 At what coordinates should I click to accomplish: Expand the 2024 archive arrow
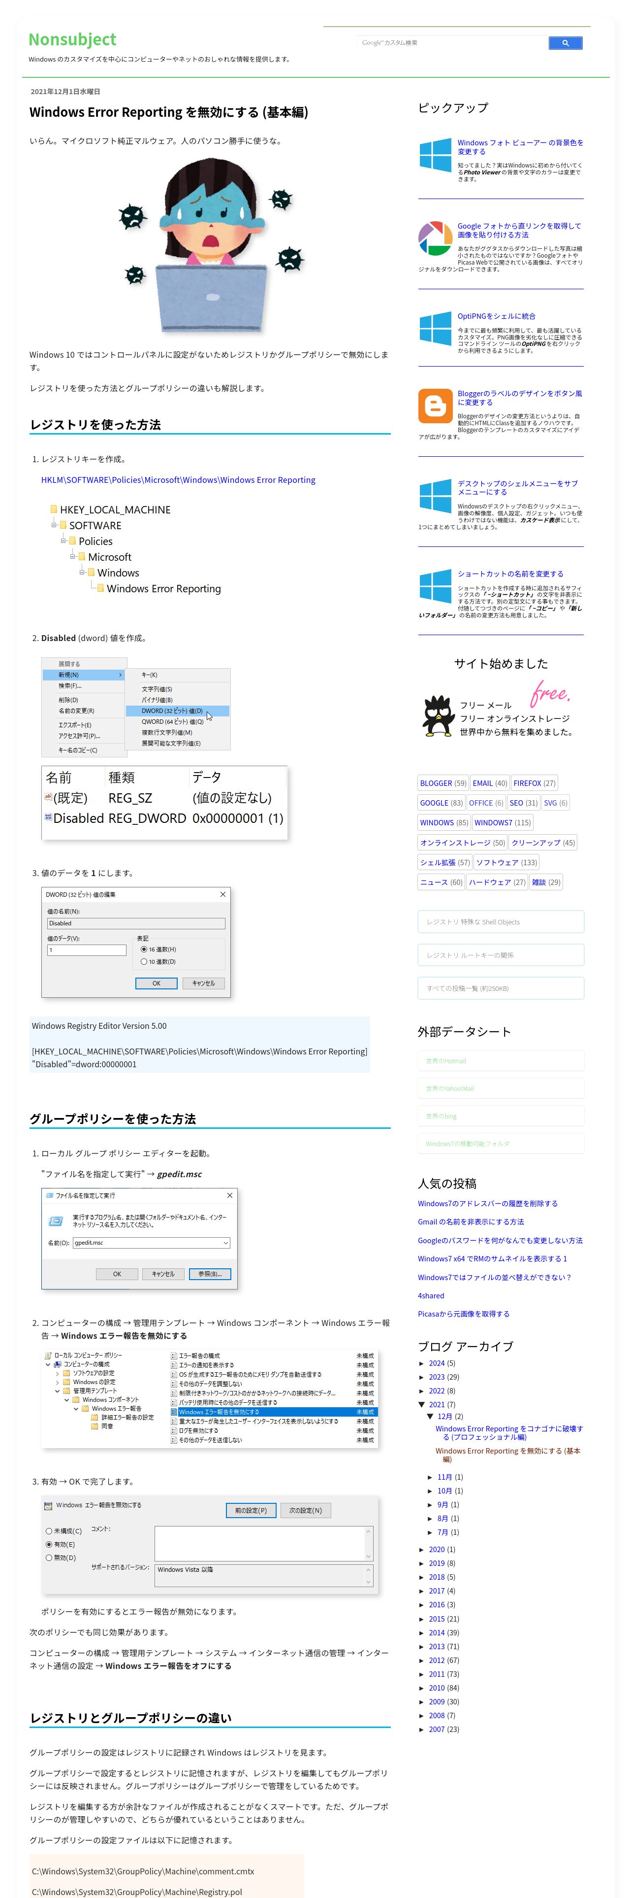[421, 1363]
